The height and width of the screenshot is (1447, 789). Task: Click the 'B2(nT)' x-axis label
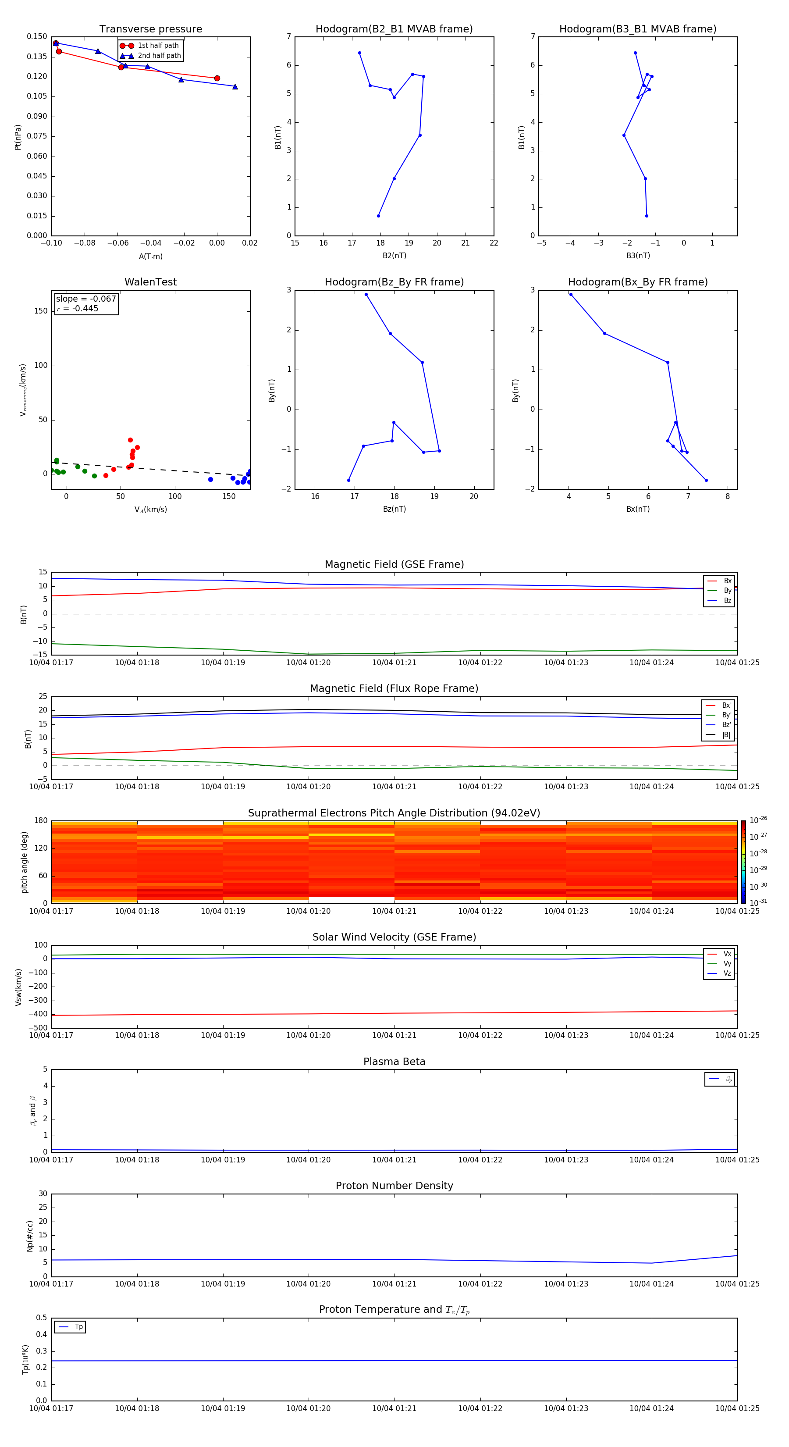tap(394, 256)
